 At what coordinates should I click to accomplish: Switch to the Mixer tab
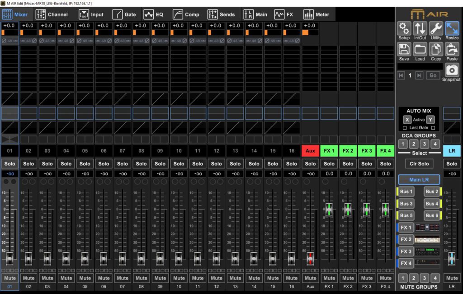tap(15, 14)
